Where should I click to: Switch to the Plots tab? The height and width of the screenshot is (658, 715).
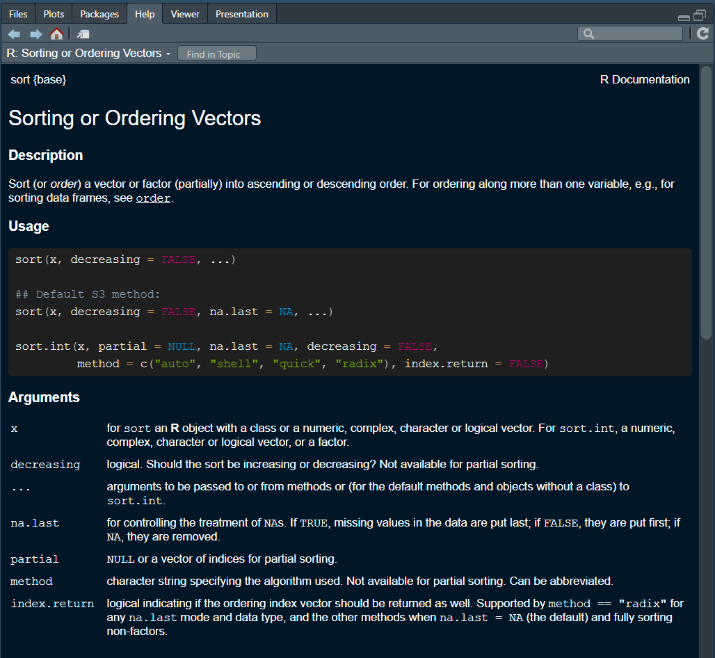point(54,14)
